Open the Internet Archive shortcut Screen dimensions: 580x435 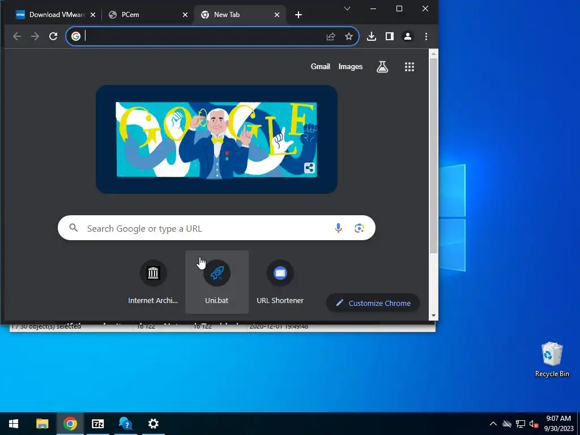coord(153,282)
